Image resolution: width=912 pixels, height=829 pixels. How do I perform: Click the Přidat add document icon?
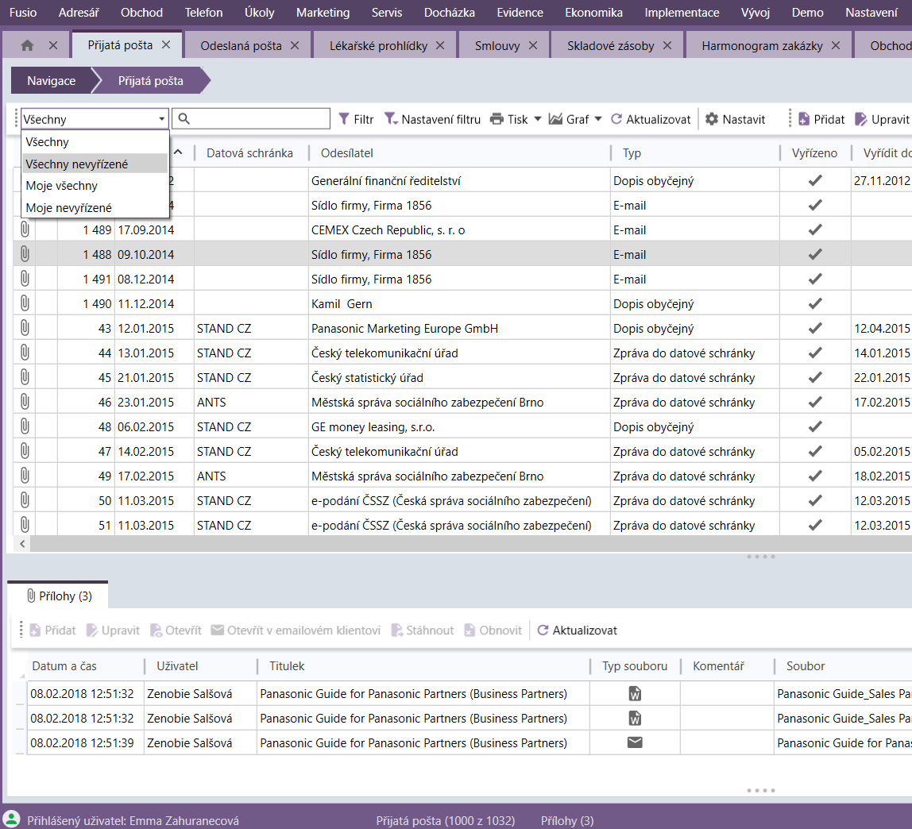point(804,119)
